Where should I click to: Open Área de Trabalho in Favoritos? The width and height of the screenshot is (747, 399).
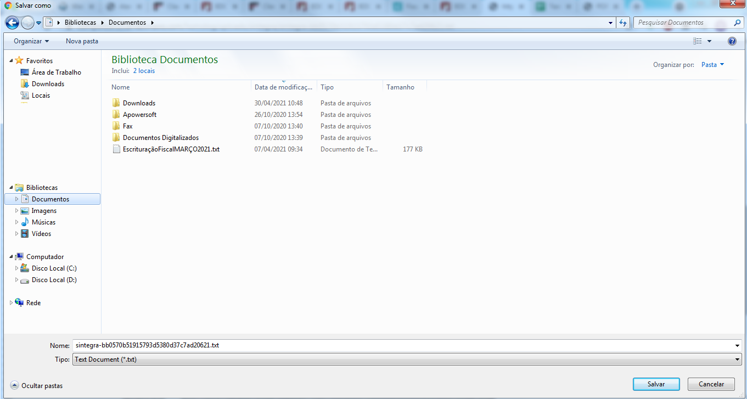pos(56,72)
